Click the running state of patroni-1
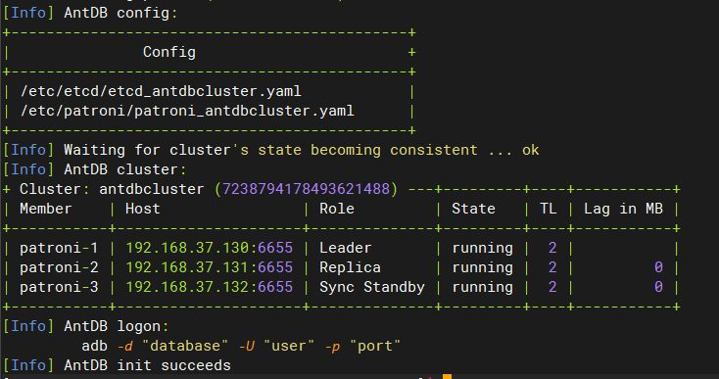 [482, 248]
